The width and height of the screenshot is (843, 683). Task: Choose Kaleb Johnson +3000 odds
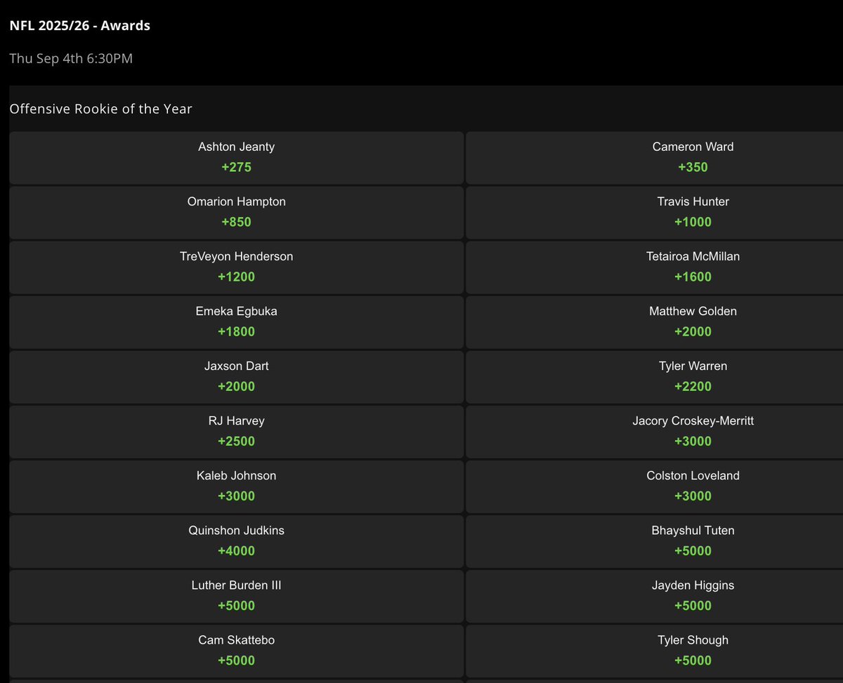(x=236, y=486)
